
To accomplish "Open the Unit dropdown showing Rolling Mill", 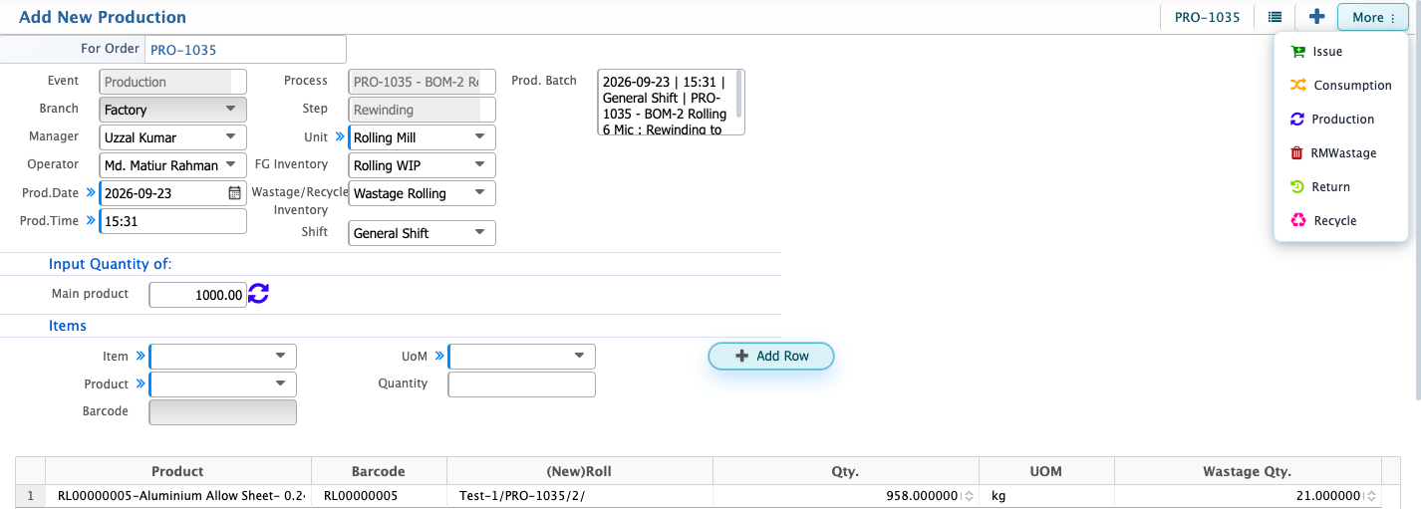I will click(423, 137).
